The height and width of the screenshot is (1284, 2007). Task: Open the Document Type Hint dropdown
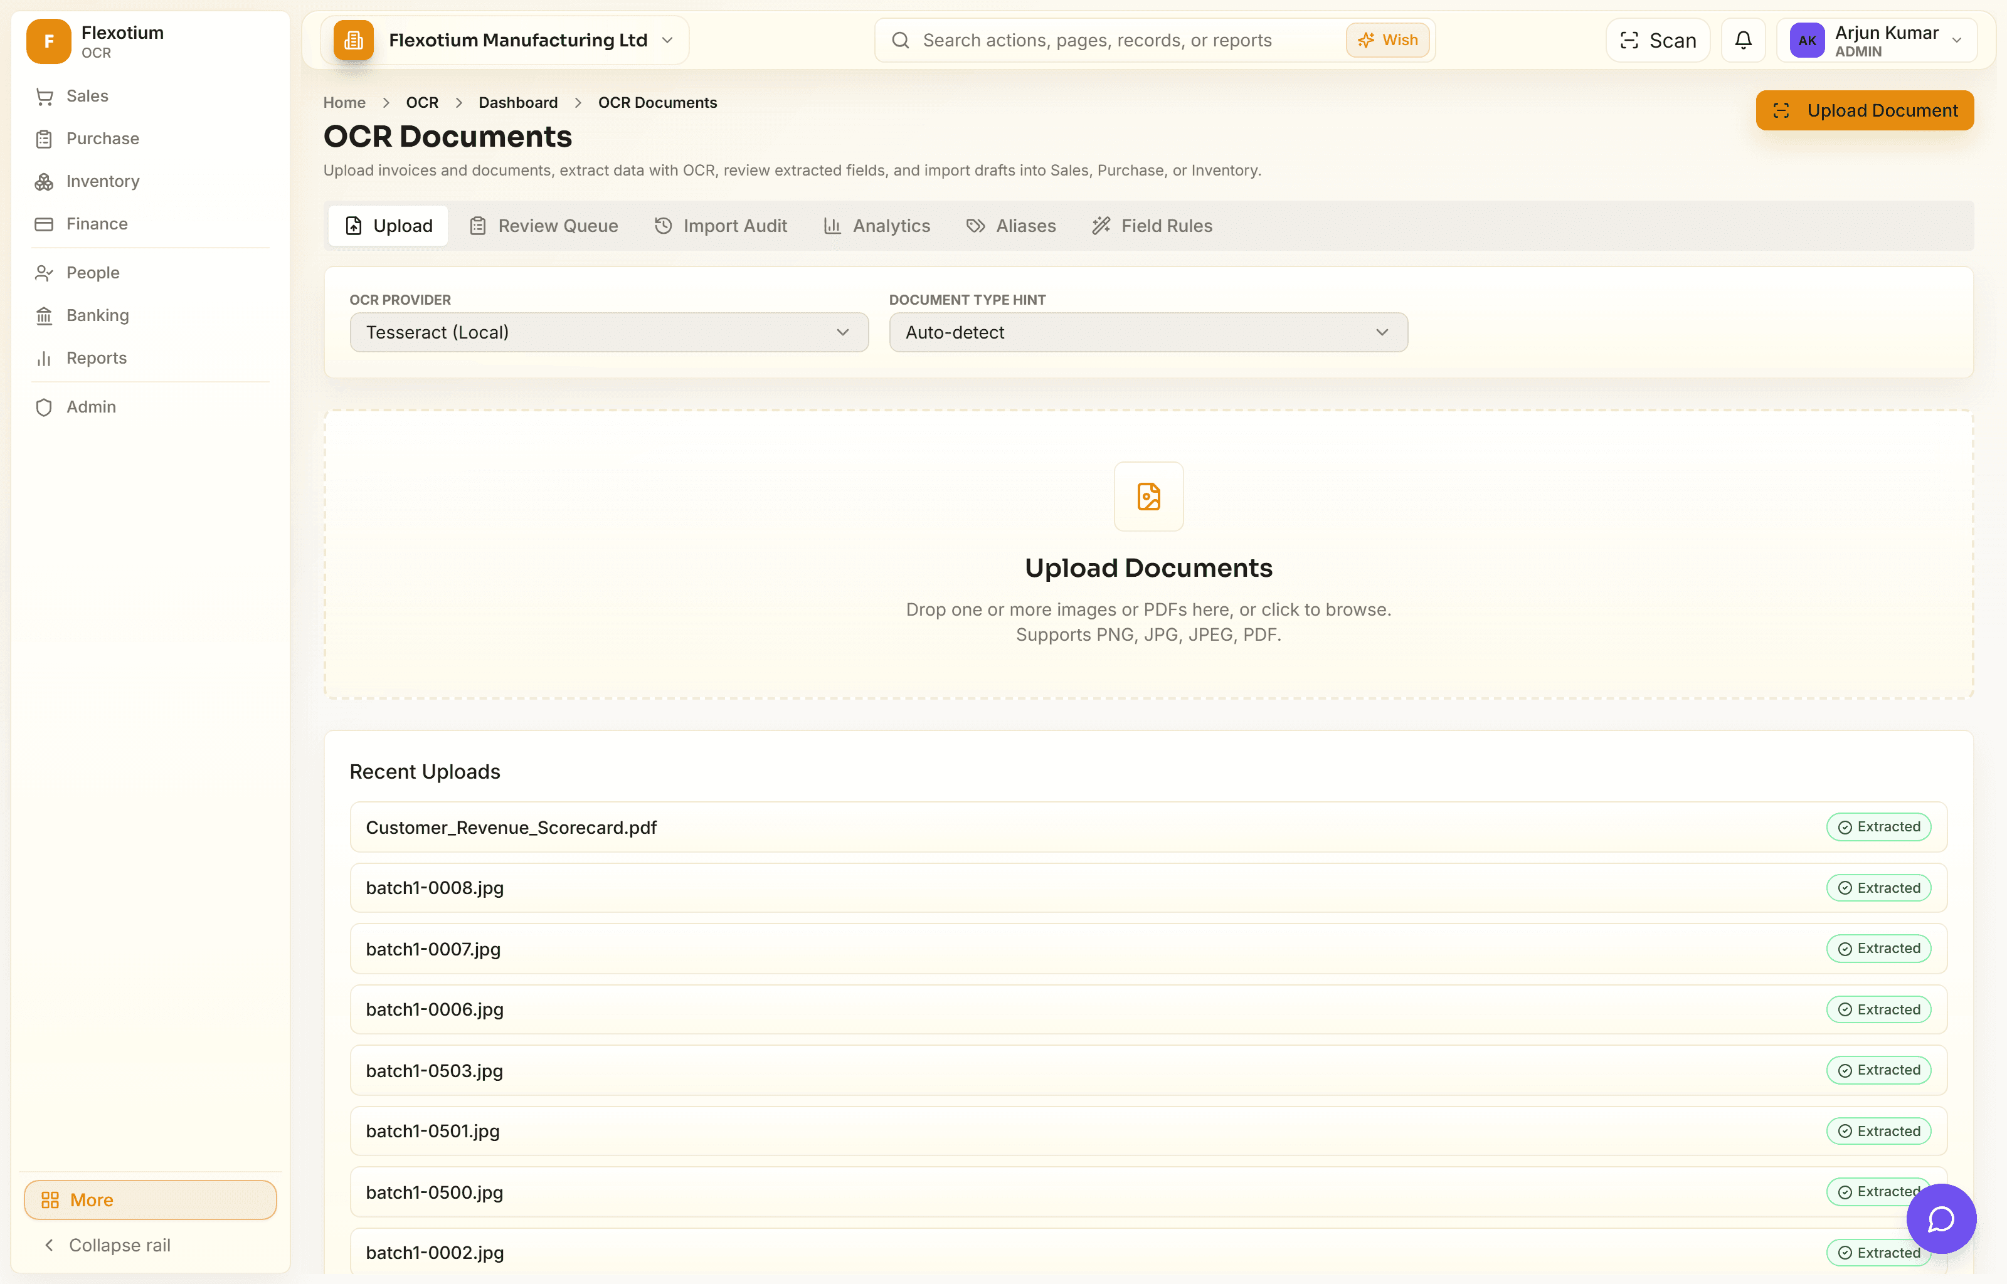coord(1148,333)
